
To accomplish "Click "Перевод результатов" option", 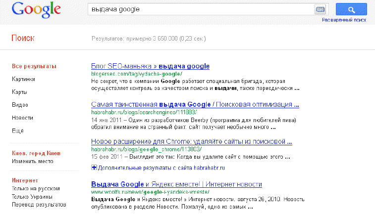I will [39, 205].
